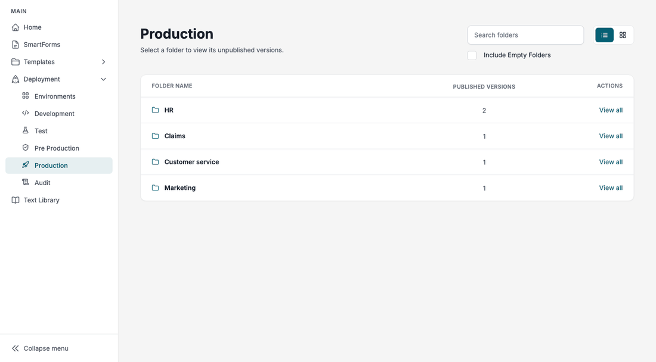Click the Customer service row folder icon
656x362 pixels.
[155, 162]
